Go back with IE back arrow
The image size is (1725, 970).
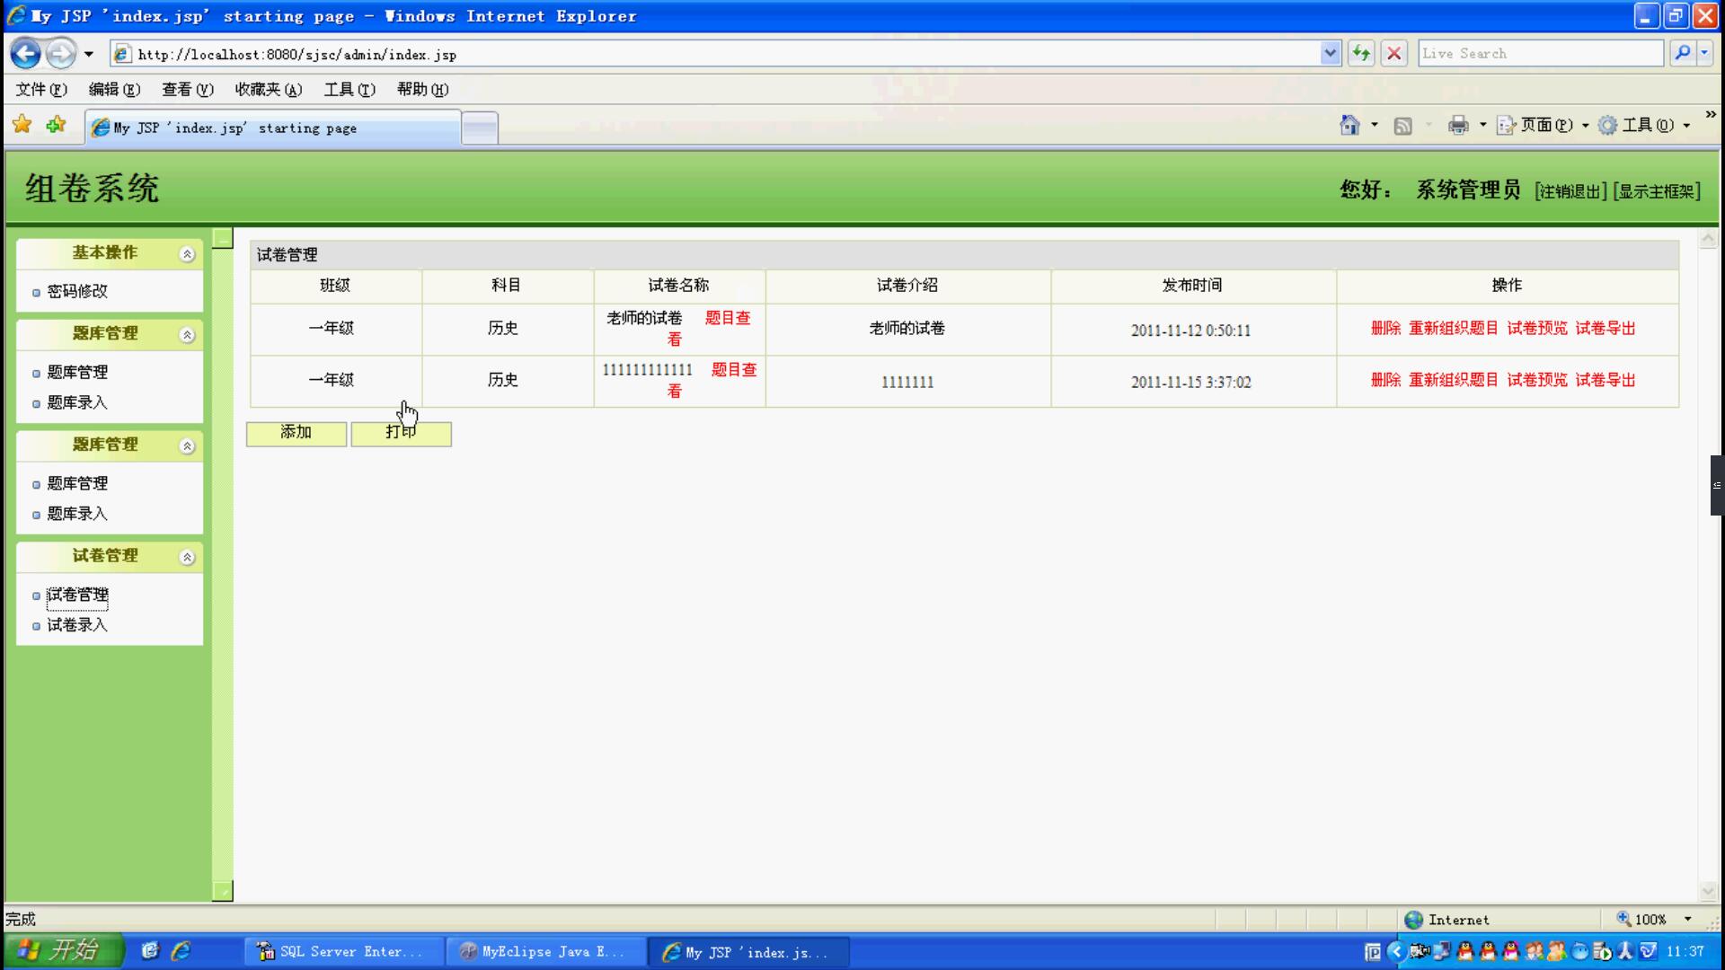[x=25, y=54]
